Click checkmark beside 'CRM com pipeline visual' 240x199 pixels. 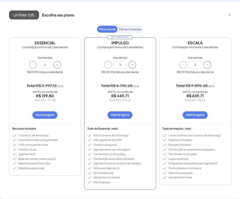[x=14, y=145]
